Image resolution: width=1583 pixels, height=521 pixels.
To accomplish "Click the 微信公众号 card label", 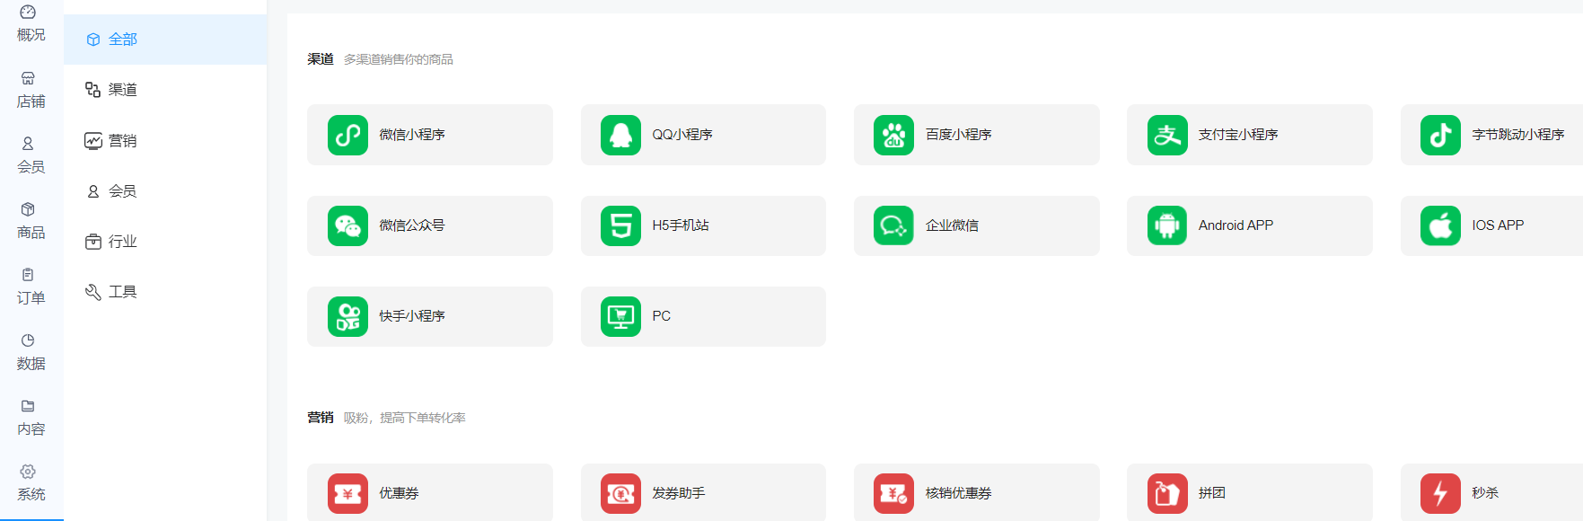I will pyautogui.click(x=412, y=225).
